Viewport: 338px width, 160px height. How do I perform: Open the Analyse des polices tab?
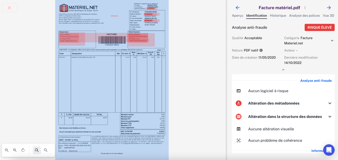point(304,15)
